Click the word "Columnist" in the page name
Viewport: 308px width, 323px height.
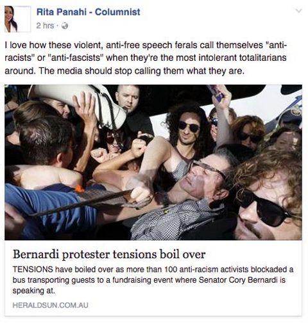click(x=117, y=12)
